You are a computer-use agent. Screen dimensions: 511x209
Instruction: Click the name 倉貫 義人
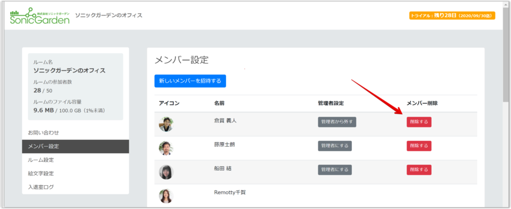coord(225,120)
